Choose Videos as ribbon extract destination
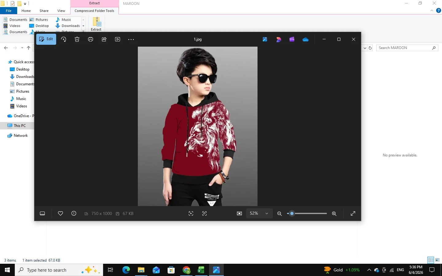This screenshot has width=442, height=276. click(x=12, y=26)
